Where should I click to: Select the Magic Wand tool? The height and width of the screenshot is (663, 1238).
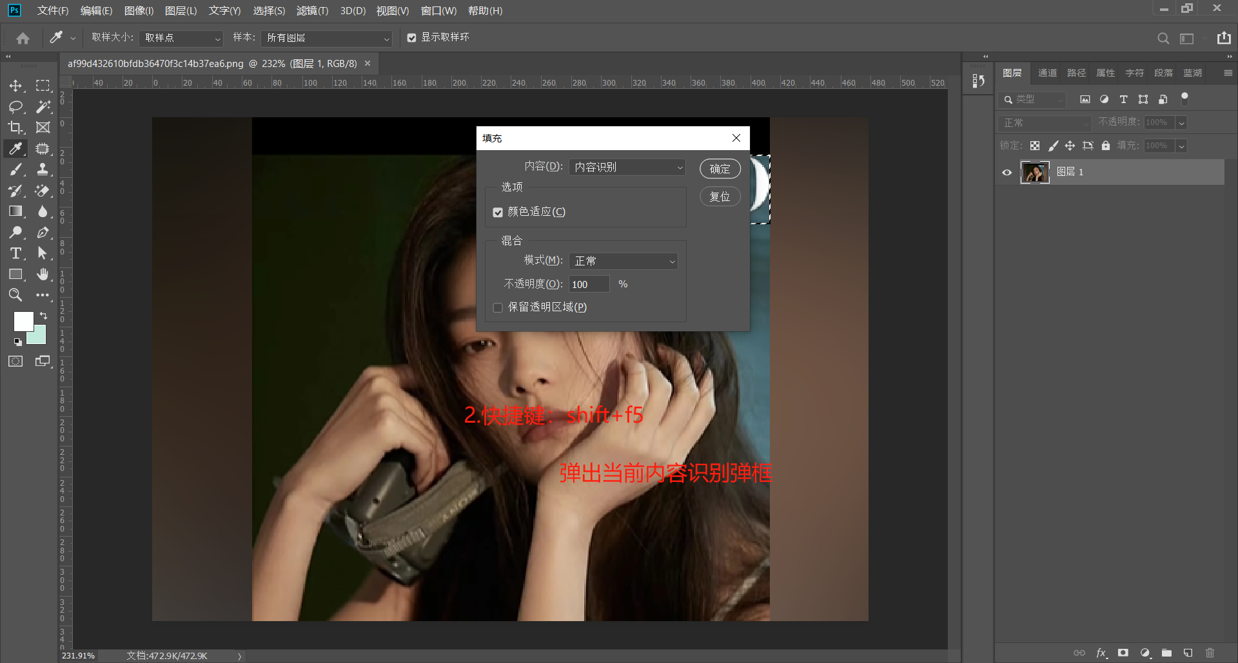click(43, 107)
